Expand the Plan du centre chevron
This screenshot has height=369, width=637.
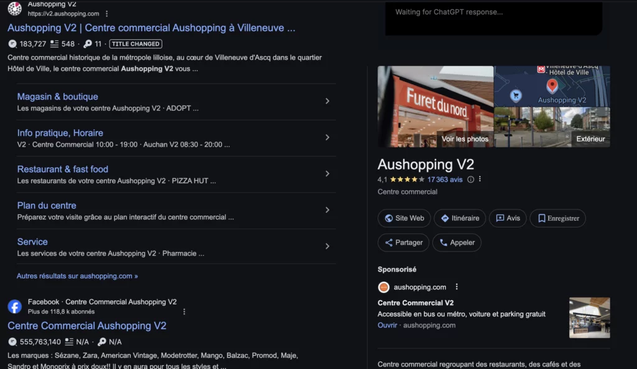click(327, 210)
